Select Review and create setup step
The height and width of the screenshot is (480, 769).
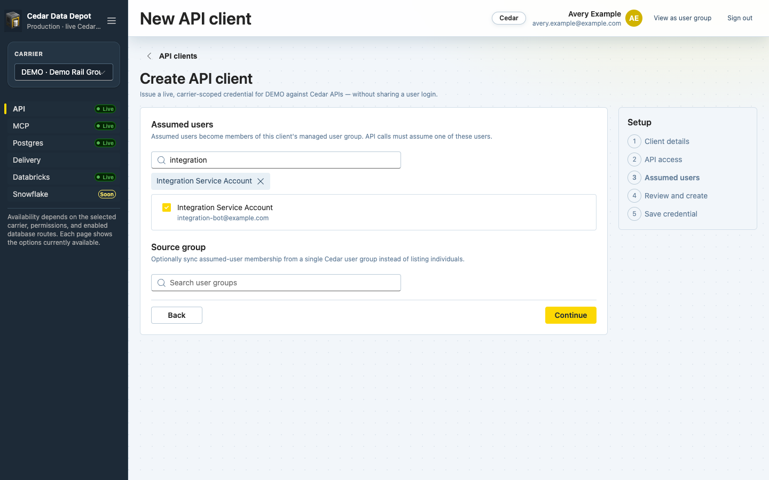click(x=676, y=196)
